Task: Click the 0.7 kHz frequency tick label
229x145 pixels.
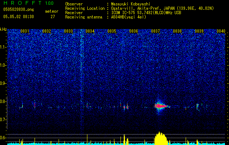Action: pyautogui.click(x=3, y=120)
